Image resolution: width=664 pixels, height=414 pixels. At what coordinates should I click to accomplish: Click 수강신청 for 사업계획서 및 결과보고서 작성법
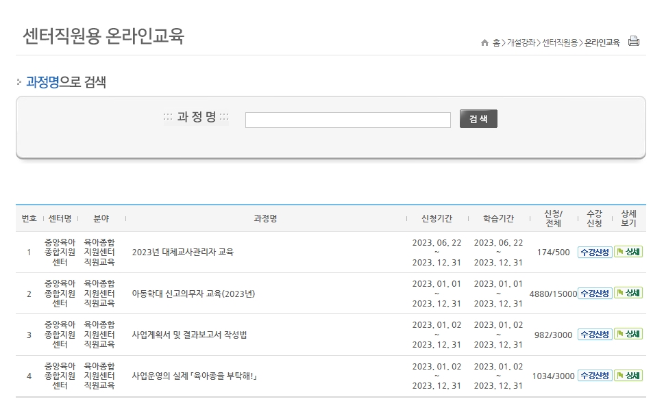[x=593, y=334]
